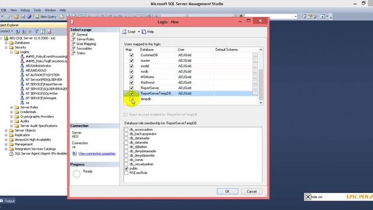373x210 pixels.
Task: Enable the db_owner role checkbox
Action: tap(126, 160)
